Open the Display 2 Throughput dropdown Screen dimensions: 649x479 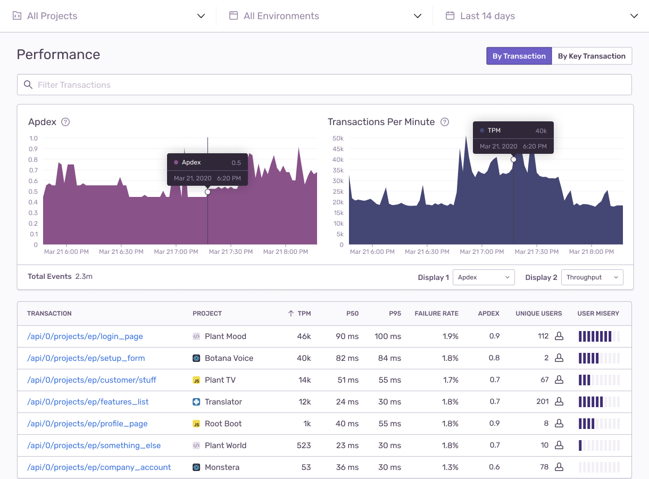tap(592, 277)
